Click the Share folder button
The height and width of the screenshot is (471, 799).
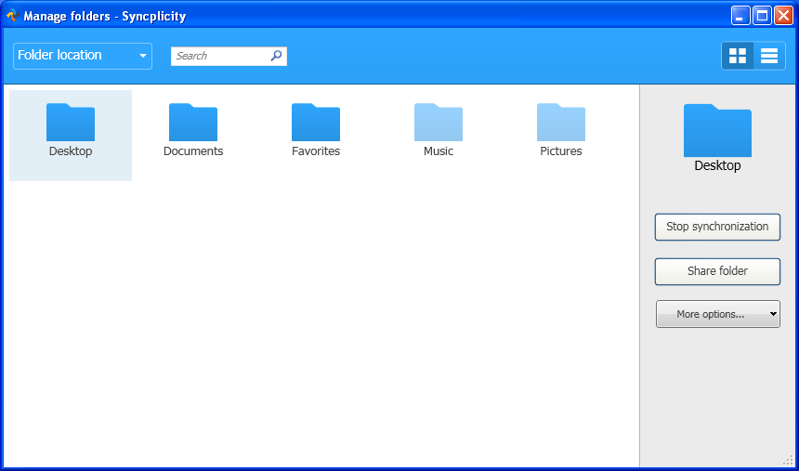pyautogui.click(x=717, y=271)
